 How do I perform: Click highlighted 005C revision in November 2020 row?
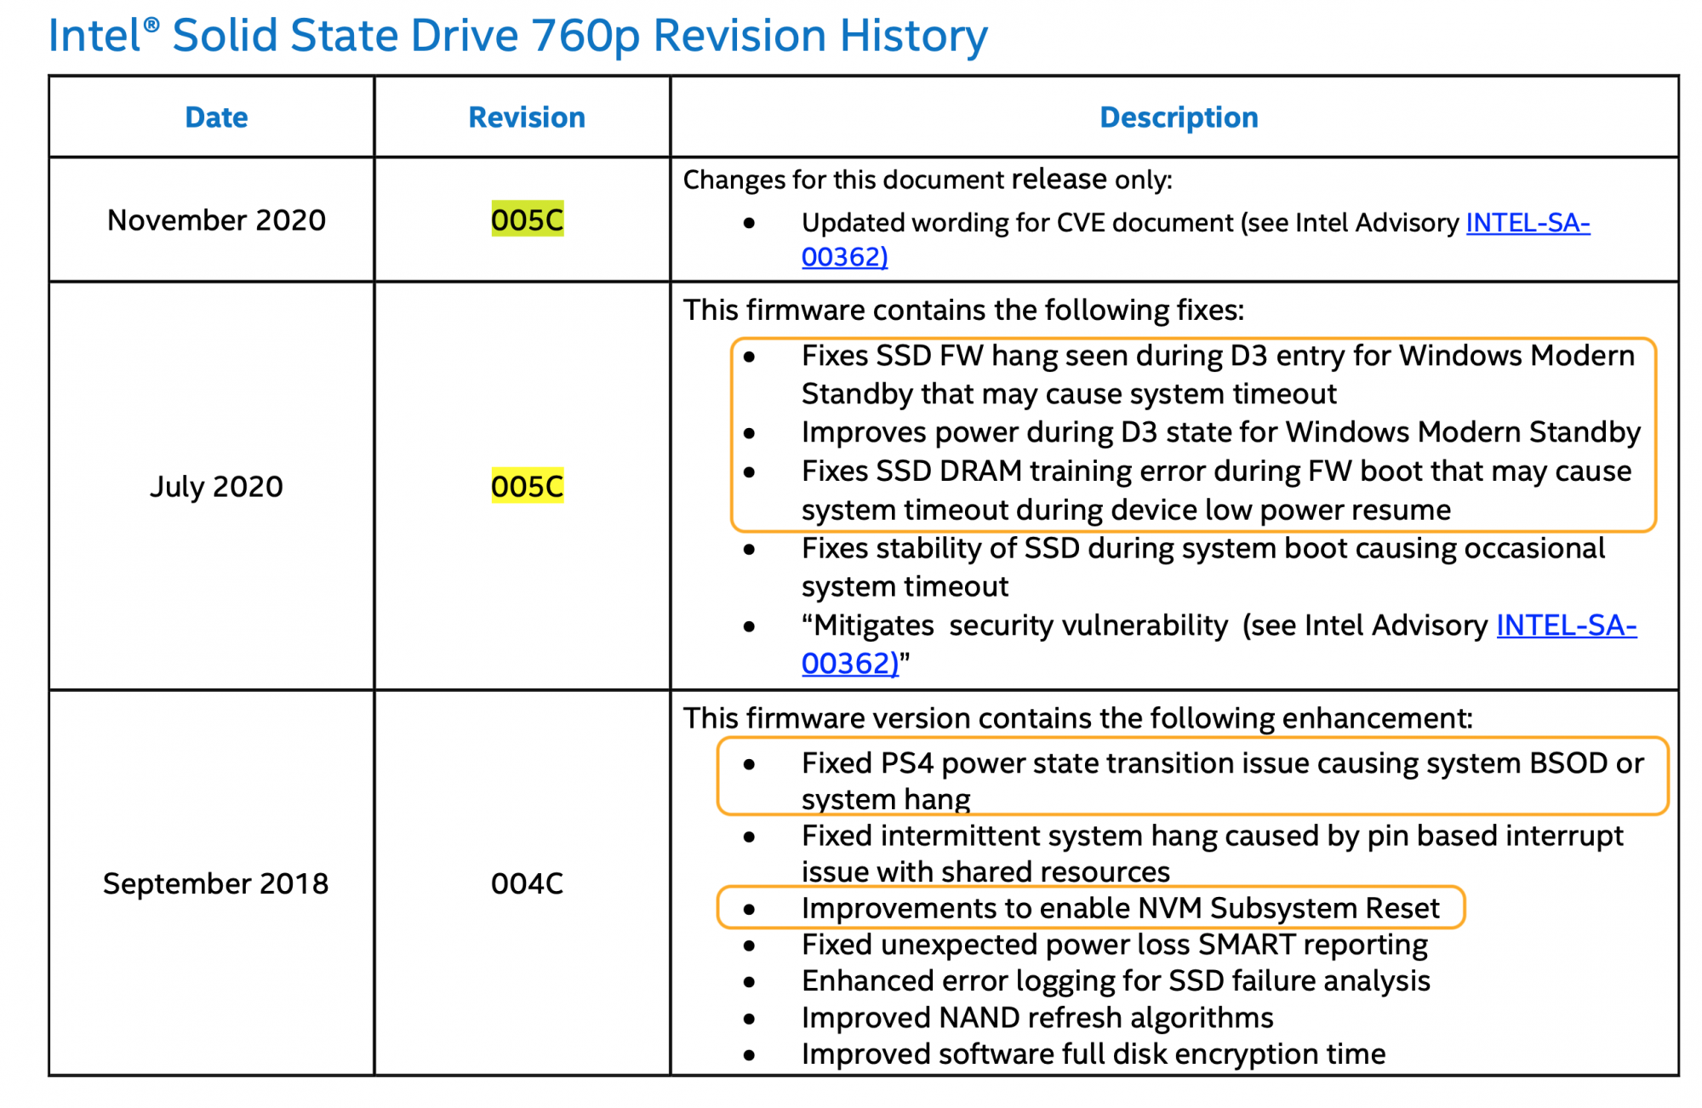tap(527, 220)
